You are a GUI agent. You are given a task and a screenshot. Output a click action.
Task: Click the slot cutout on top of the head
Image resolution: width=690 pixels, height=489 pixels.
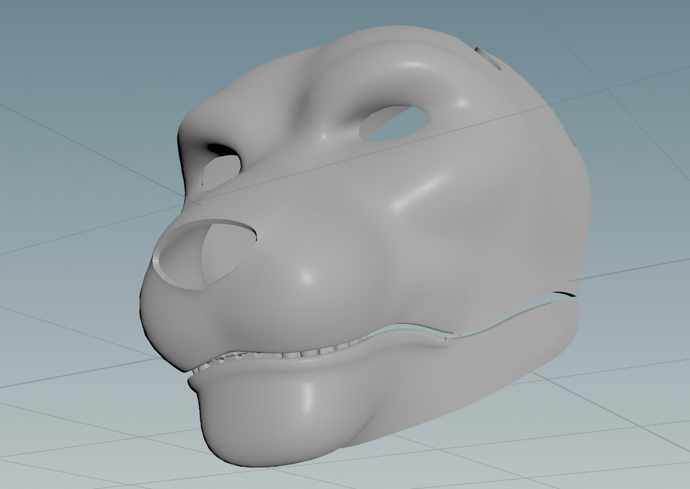coord(489,59)
